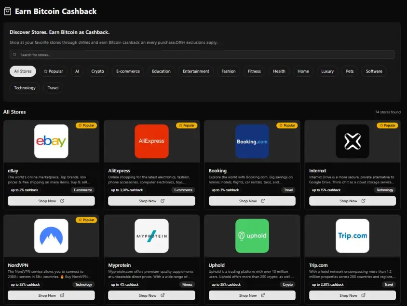Show Software stores
This screenshot has height=306, width=407.
coord(374,71)
